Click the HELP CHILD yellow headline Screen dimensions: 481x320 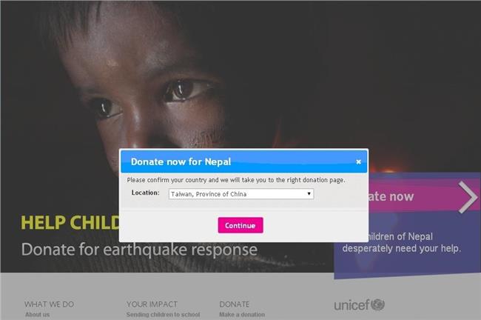tap(70, 223)
